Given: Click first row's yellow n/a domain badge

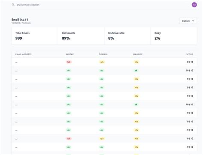Looking at the screenshot, I should (x=102, y=62).
